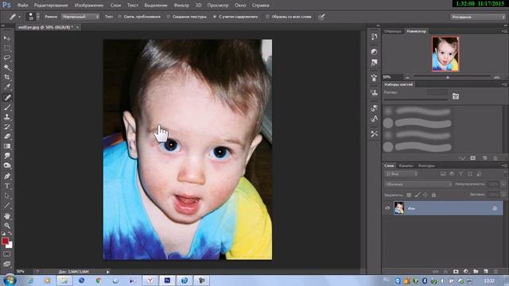Toggle Quick Mask mode icon
The width and height of the screenshot is (509, 286).
coord(7,254)
